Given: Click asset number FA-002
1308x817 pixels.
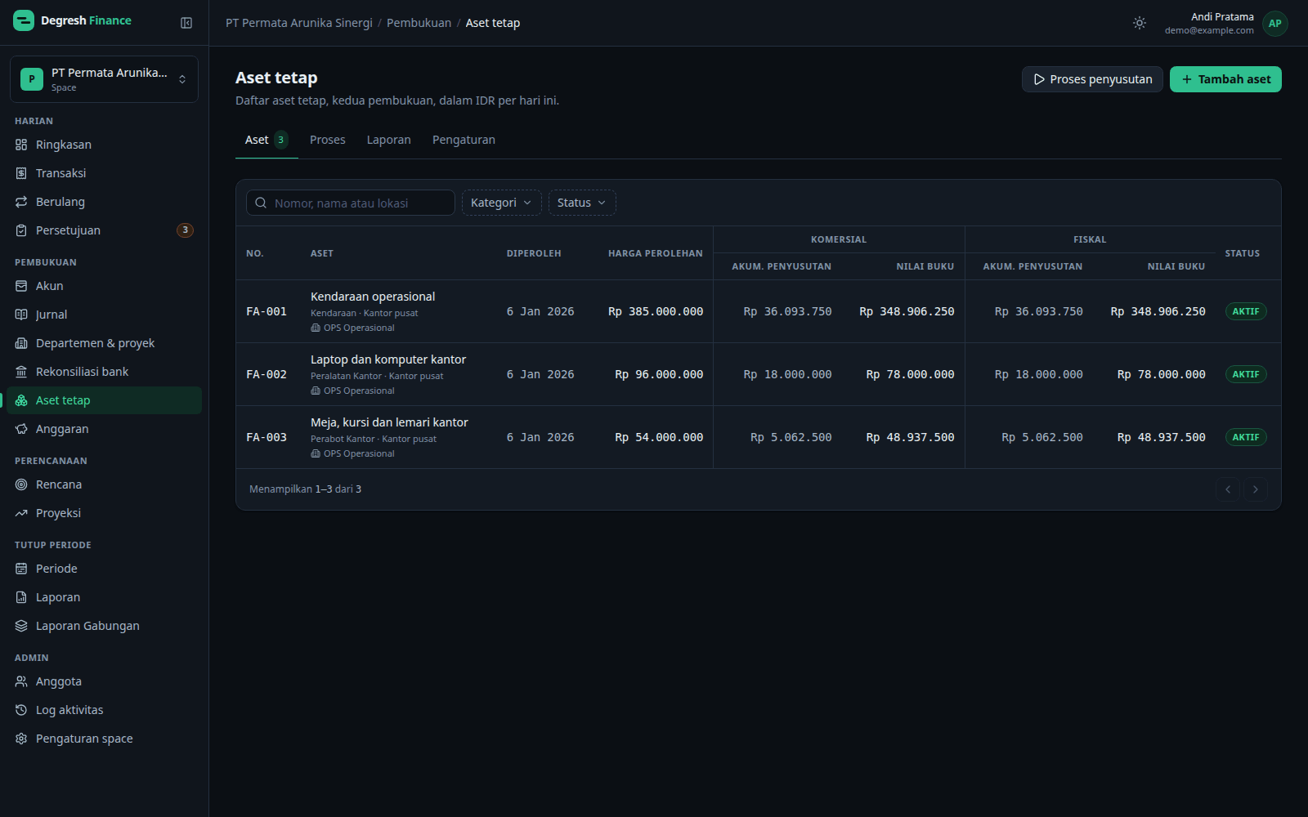Looking at the screenshot, I should point(267,374).
